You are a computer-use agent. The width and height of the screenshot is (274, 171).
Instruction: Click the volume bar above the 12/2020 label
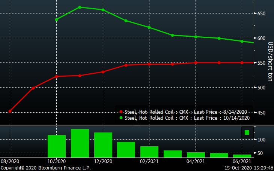[x=103, y=144]
